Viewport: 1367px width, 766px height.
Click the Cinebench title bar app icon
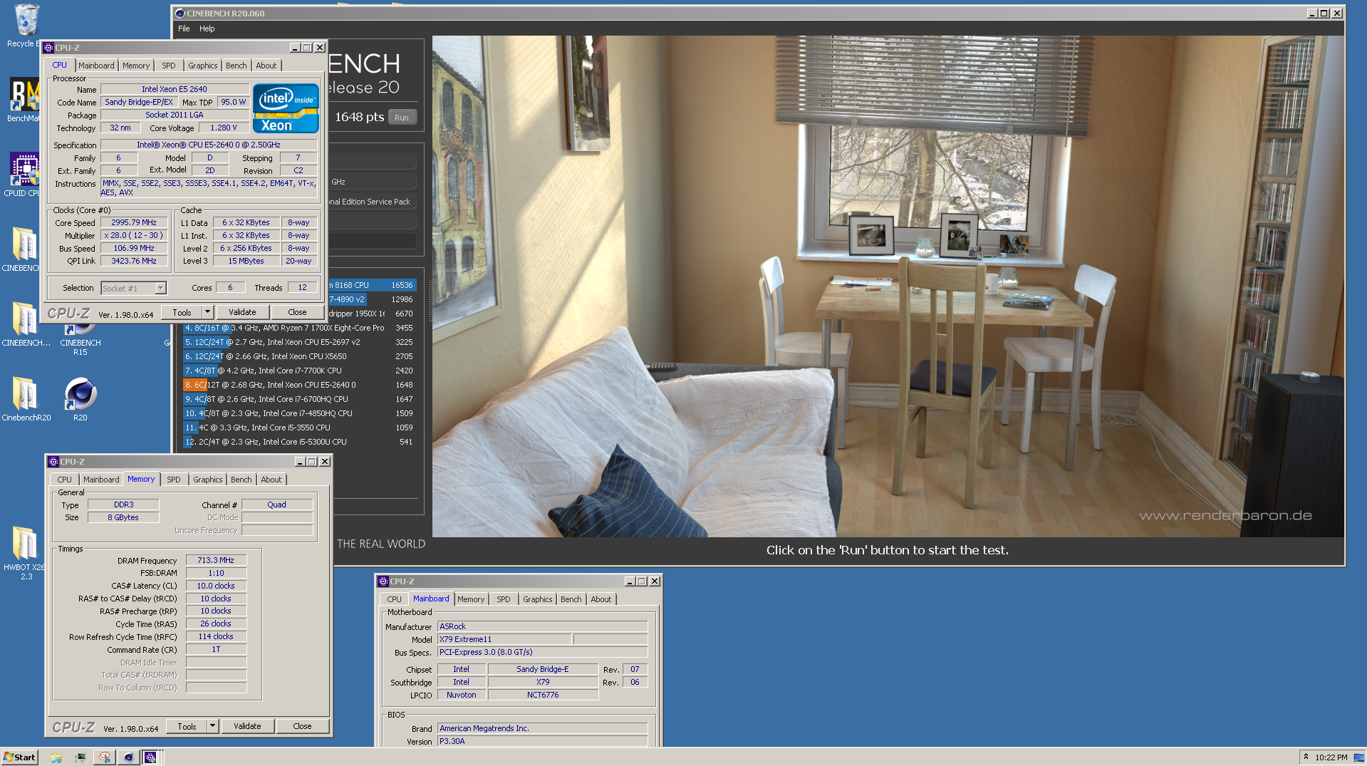click(x=180, y=14)
